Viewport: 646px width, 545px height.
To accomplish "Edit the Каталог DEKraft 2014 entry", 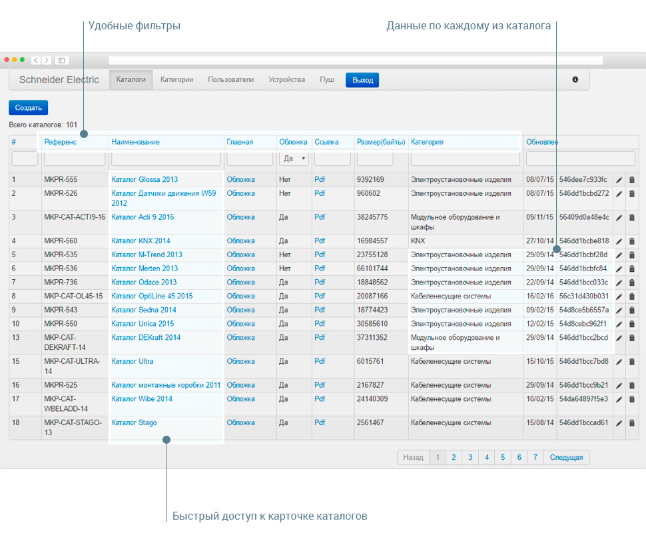I will [619, 338].
